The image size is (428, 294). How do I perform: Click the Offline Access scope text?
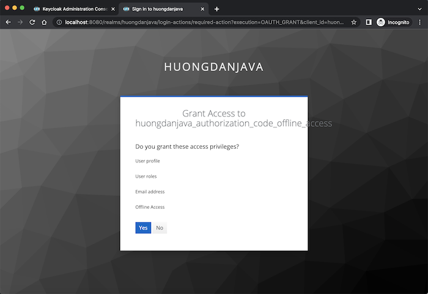click(150, 207)
